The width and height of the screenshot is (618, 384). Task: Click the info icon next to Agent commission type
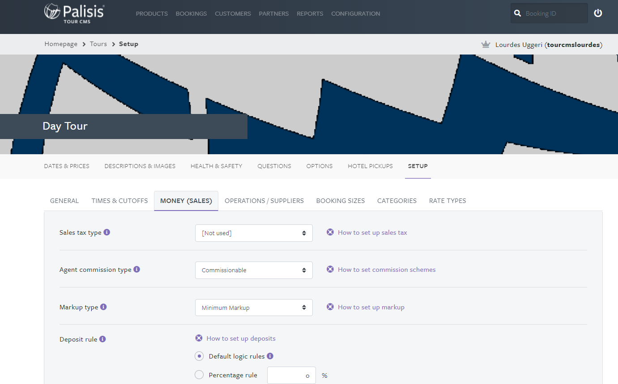pyautogui.click(x=137, y=269)
